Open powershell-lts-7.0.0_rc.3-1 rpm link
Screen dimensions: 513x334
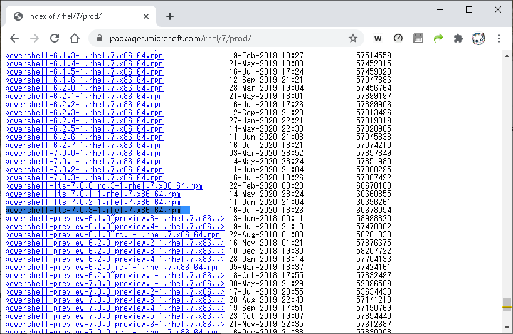click(x=103, y=186)
